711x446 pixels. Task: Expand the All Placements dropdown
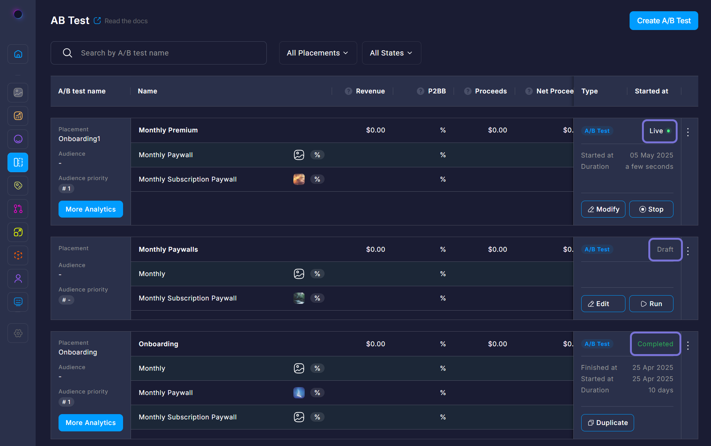(x=317, y=53)
